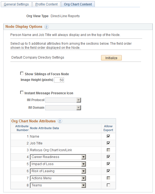Switch to the General Settings tab
Screen dimensions: 155x194
click(x=16, y=4)
